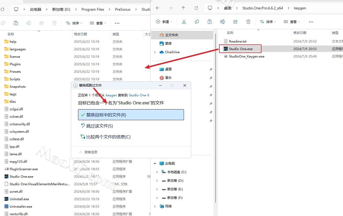This screenshot has height=216, width=343.
Task: Go back in the keygen window
Action: point(158,8)
